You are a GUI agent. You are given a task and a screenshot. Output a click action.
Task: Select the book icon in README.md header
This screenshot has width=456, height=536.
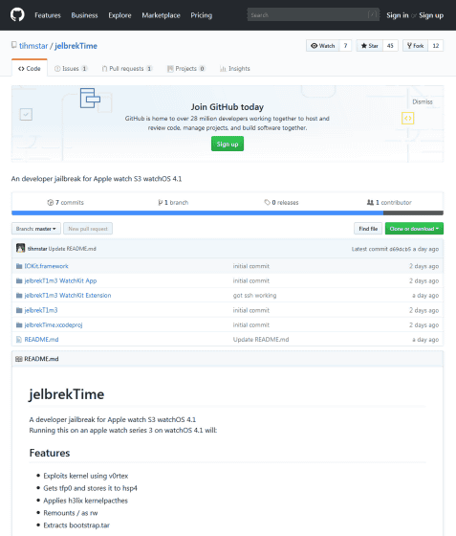point(19,359)
